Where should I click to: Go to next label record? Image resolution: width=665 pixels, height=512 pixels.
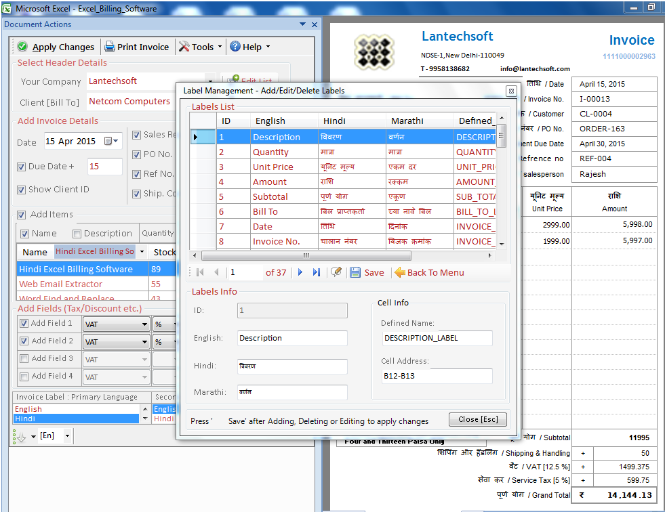pyautogui.click(x=300, y=272)
